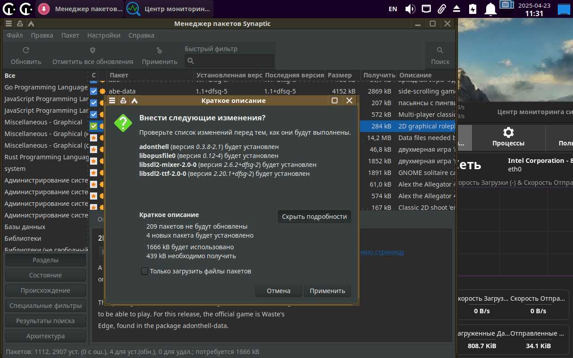Click the paperclip clipboard tray icon

(441, 9)
